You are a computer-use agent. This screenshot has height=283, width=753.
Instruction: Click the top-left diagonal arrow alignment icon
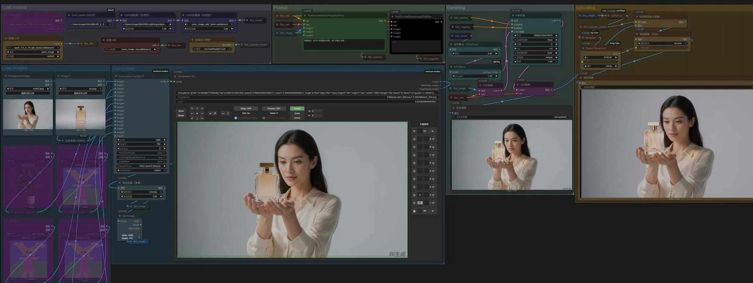(192, 109)
